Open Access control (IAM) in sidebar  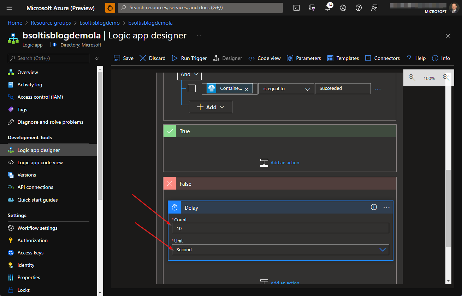click(x=40, y=97)
